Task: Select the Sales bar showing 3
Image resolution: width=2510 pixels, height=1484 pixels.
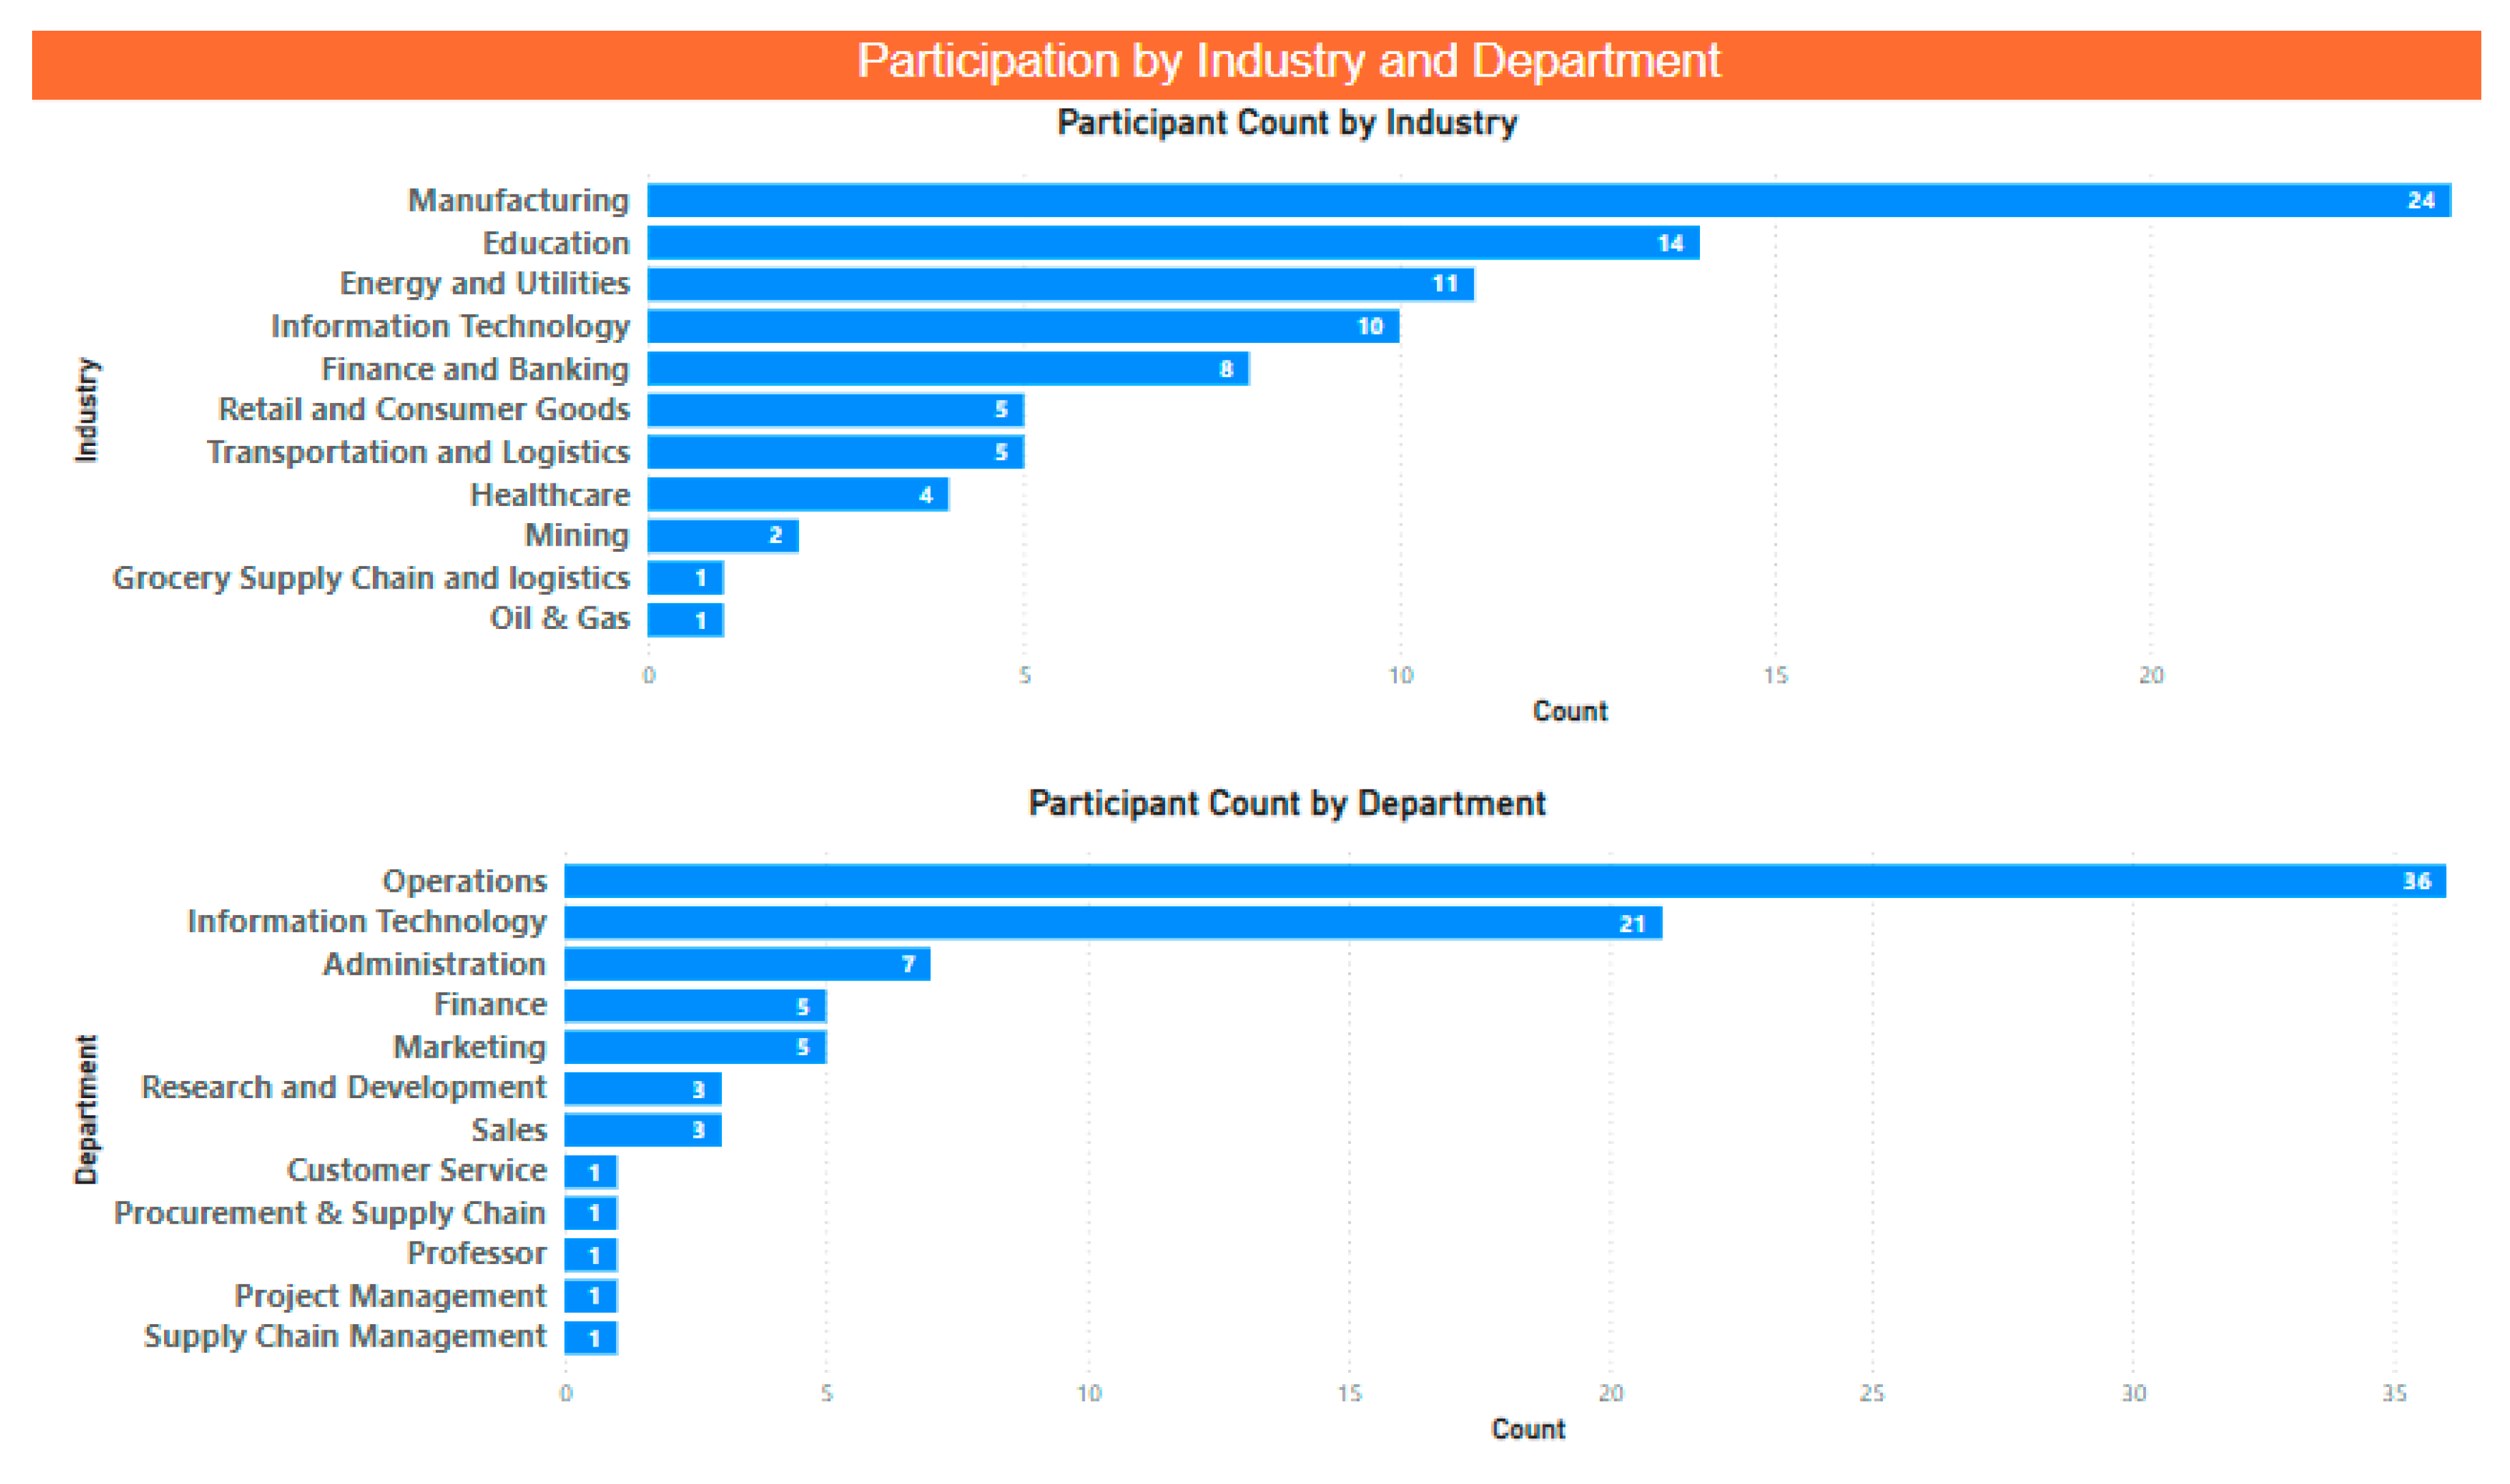Action: click(643, 1130)
